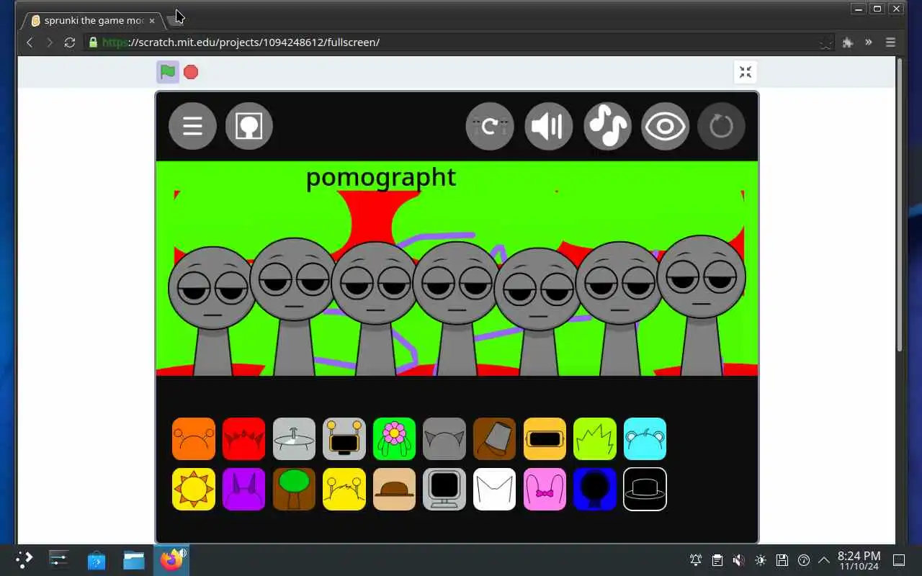Image resolution: width=922 pixels, height=576 pixels.
Task: Toggle the eye visibility button
Action: coord(665,126)
